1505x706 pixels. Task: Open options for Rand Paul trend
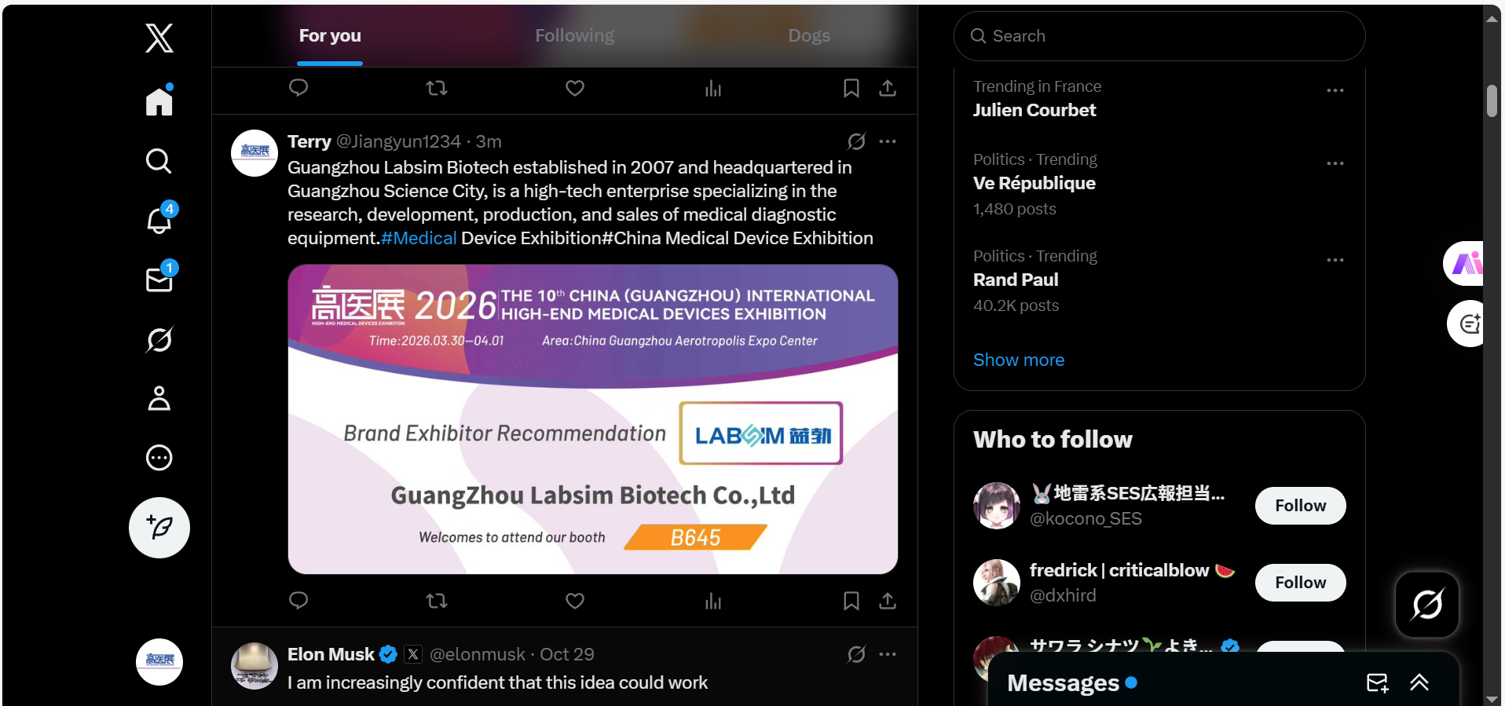click(1335, 260)
